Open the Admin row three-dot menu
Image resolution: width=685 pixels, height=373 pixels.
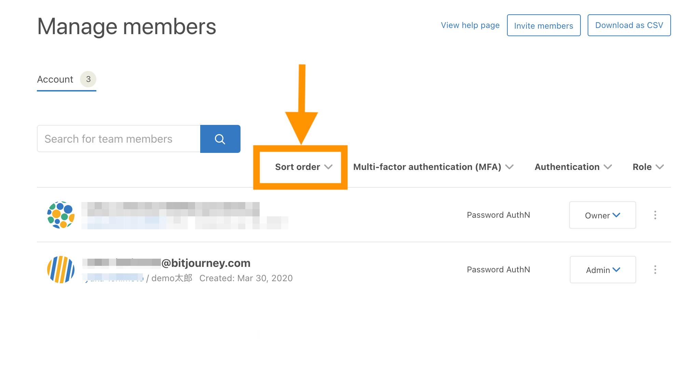tap(655, 270)
